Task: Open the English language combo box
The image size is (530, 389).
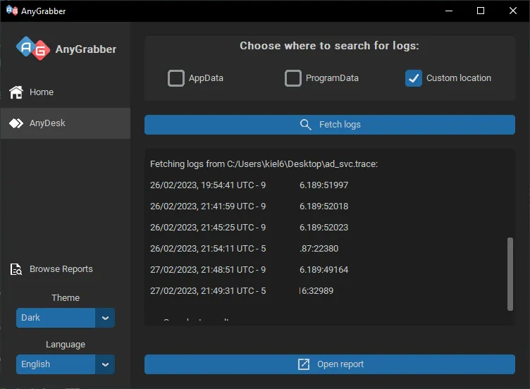Action: pos(66,364)
